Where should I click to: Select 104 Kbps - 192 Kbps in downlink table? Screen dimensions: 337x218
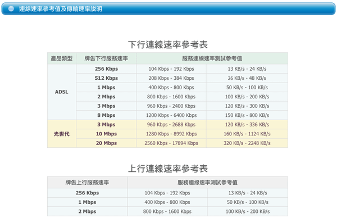[171, 69]
